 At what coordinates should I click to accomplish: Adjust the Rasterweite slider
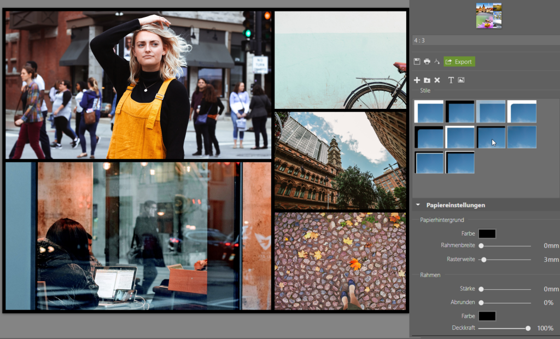(x=504, y=260)
